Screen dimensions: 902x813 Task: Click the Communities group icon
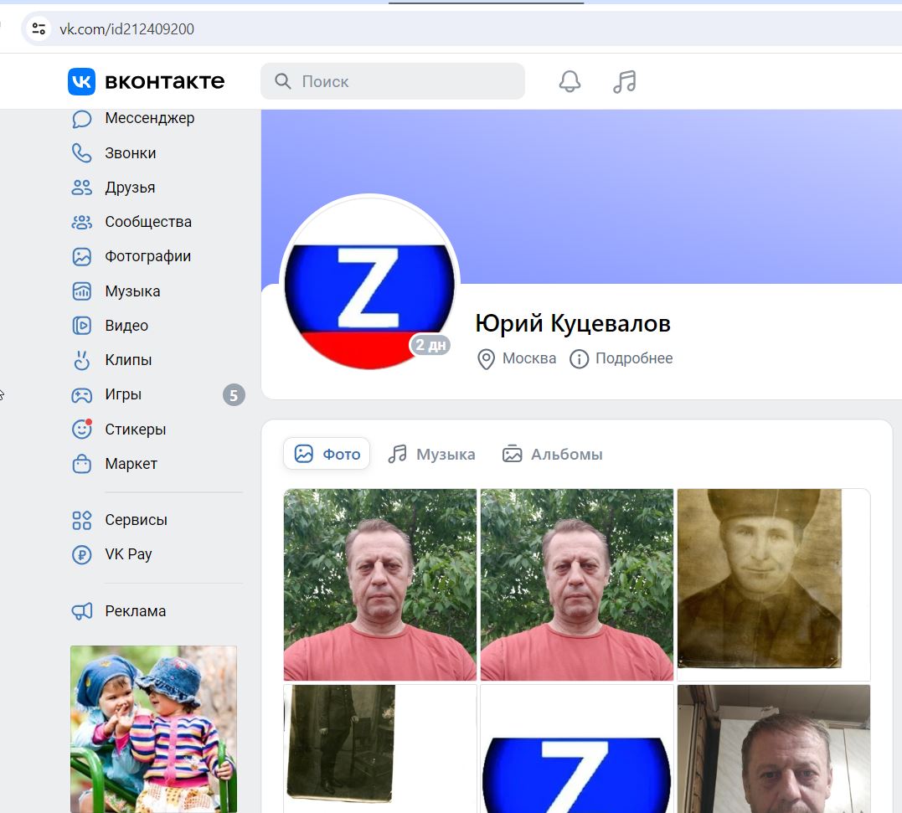[x=82, y=222]
